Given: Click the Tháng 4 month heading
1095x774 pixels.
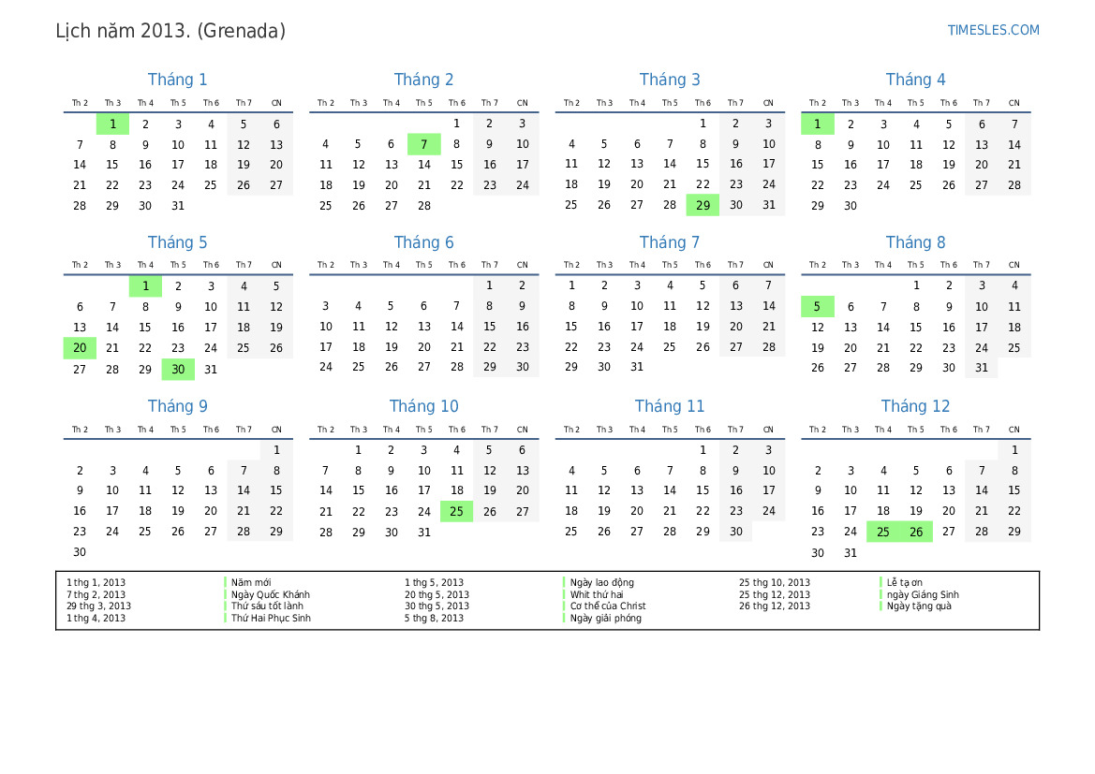Looking at the screenshot, I should click(915, 80).
